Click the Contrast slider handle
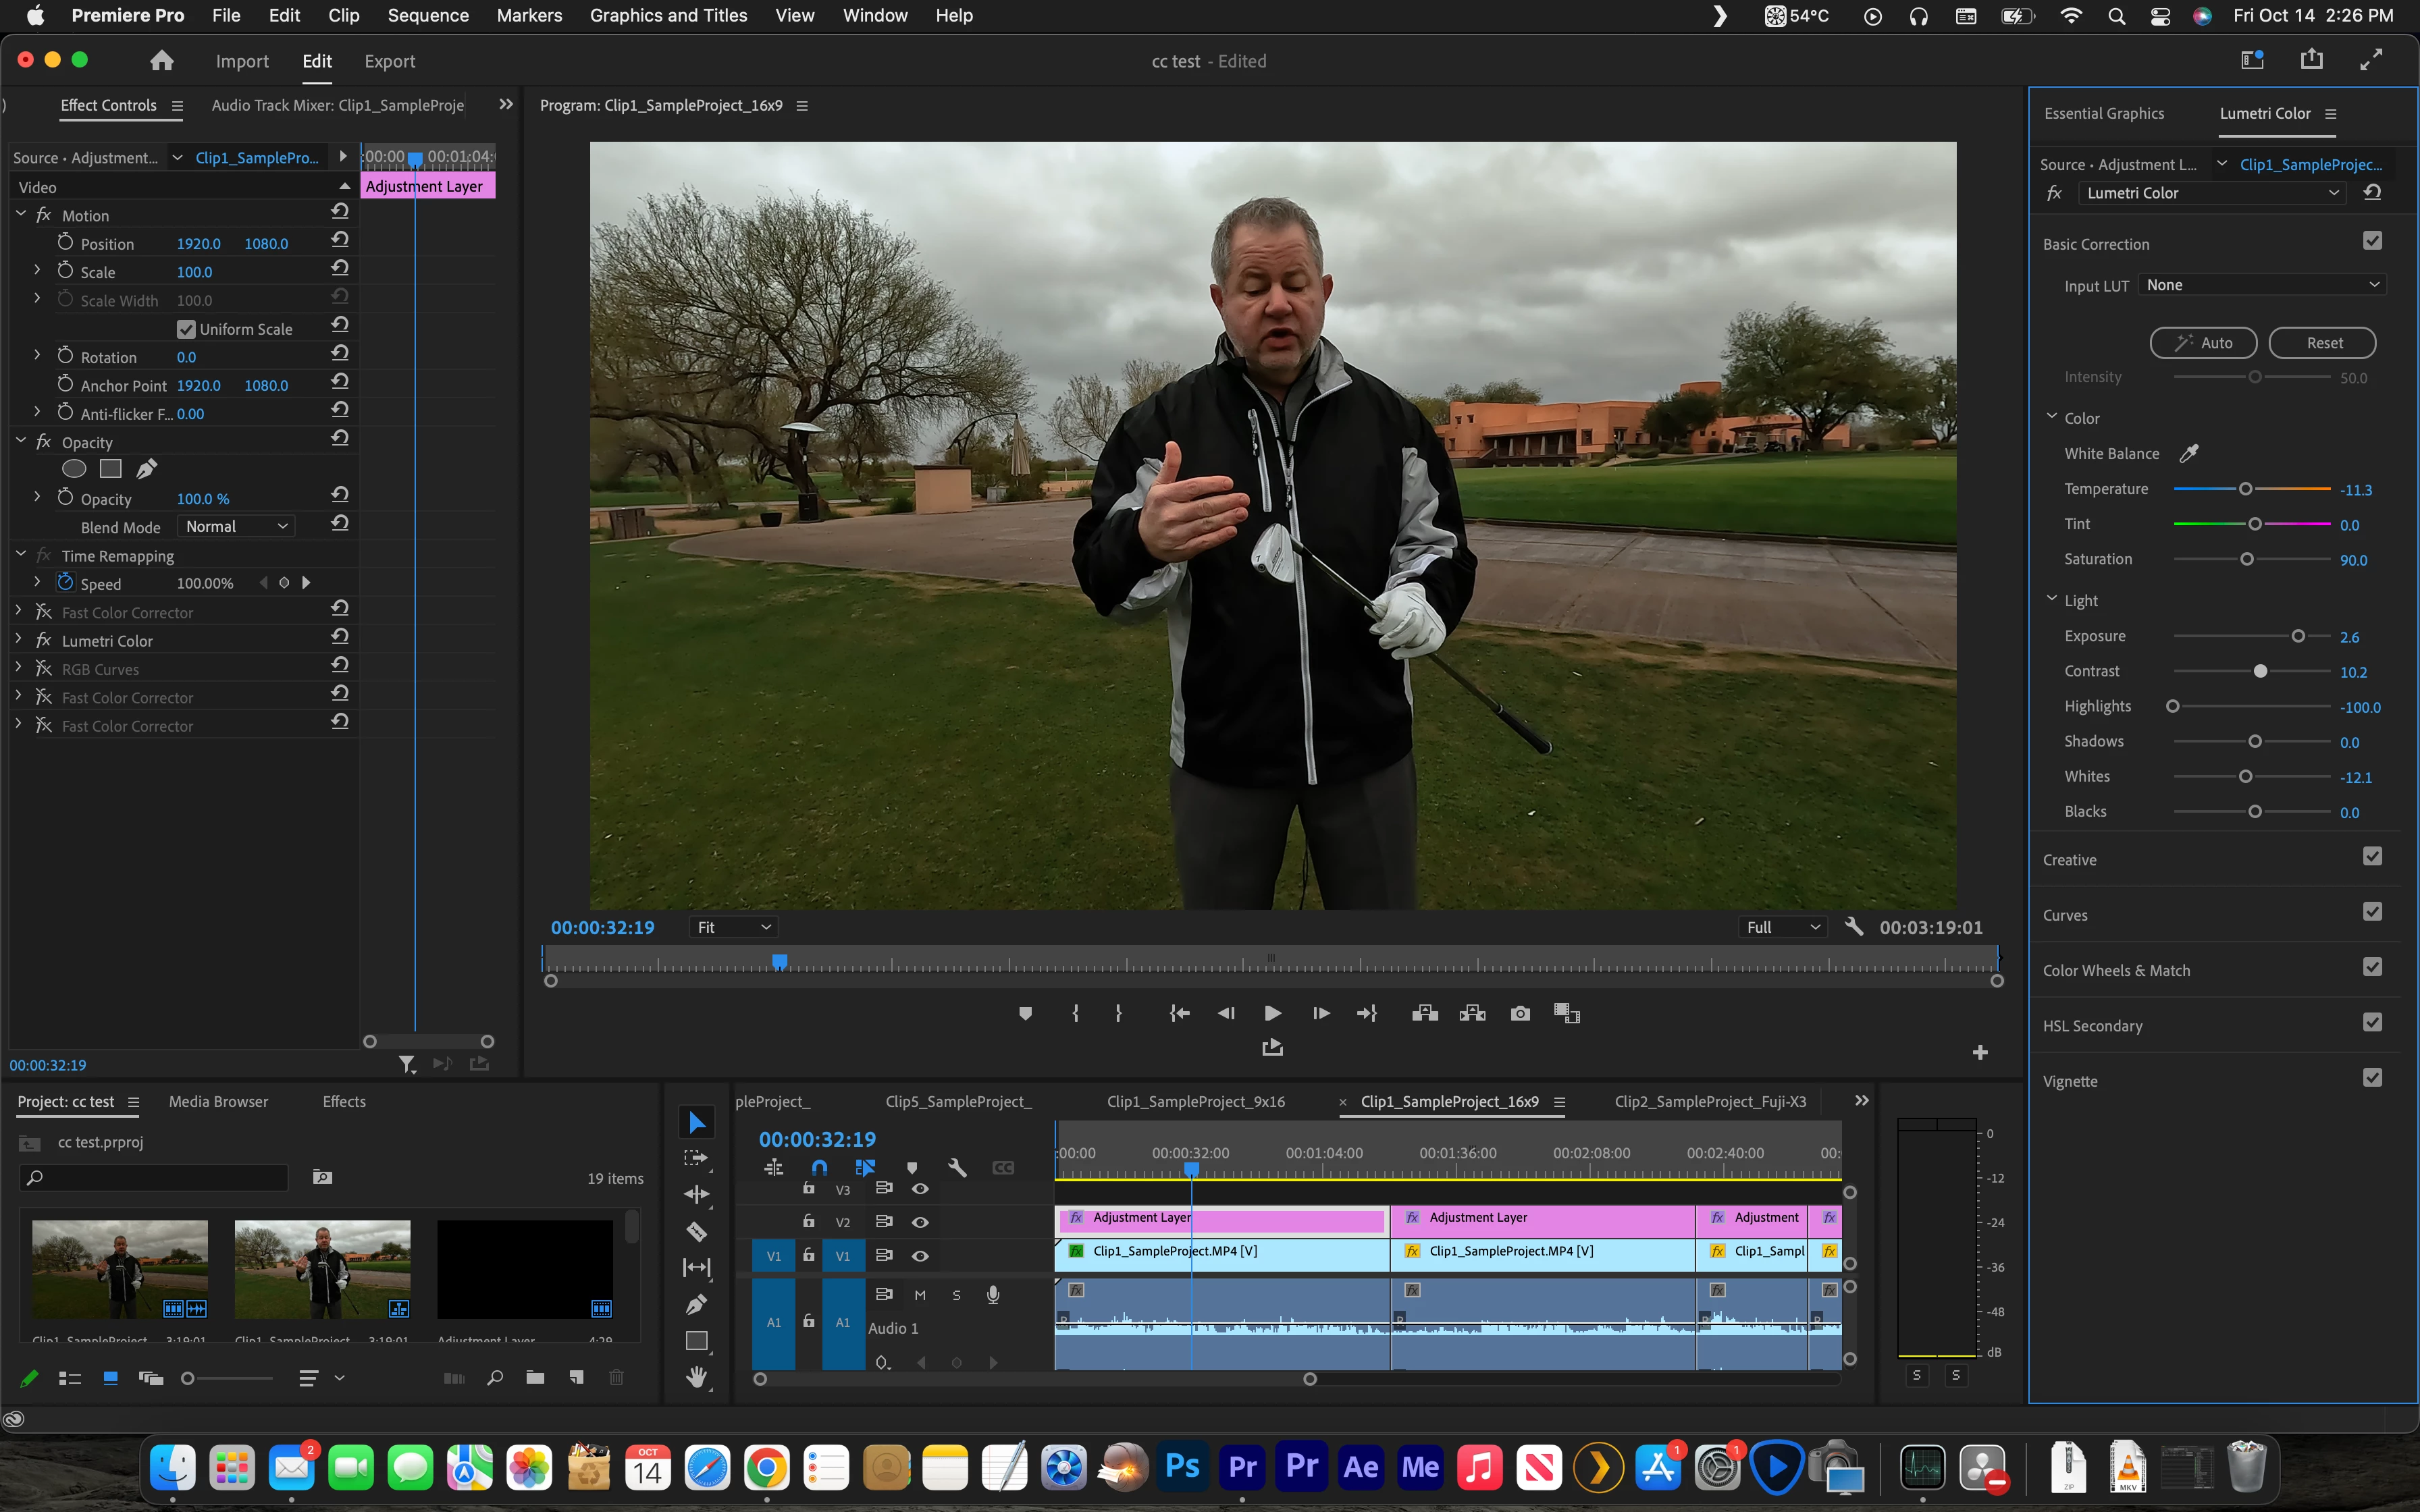Viewport: 2420px width, 1512px height. [x=2260, y=671]
